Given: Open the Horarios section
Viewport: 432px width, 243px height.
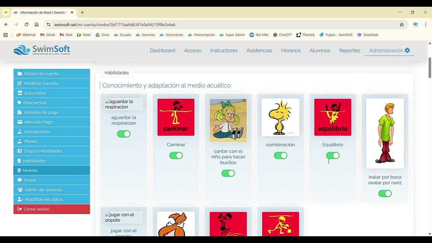Looking at the screenshot, I should click(291, 50).
